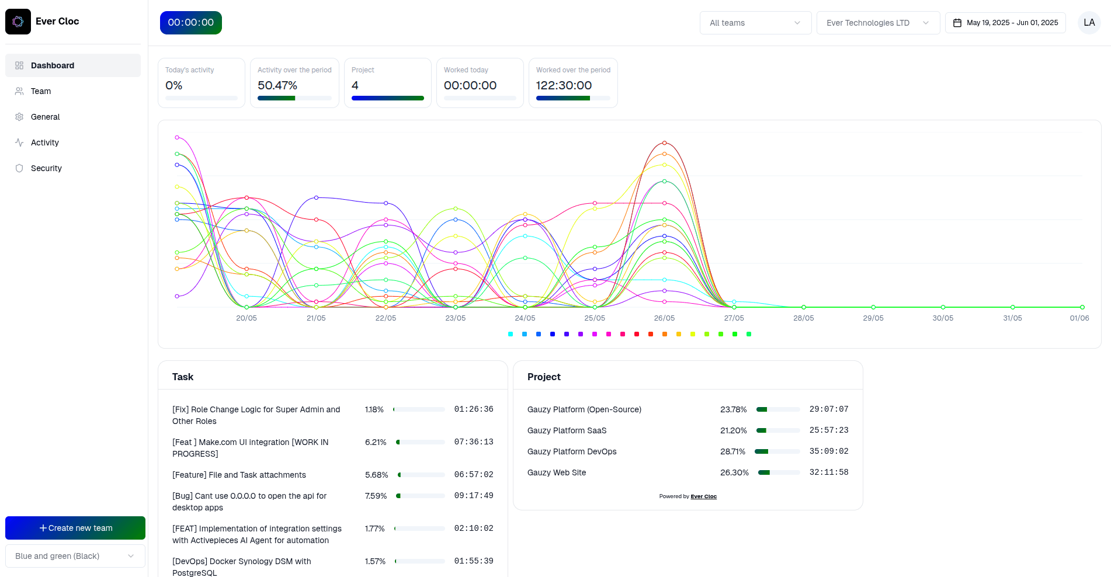The image size is (1111, 577).
Task: Select the Dashboard grid icon in the sidebar
Action: pyautogui.click(x=19, y=65)
